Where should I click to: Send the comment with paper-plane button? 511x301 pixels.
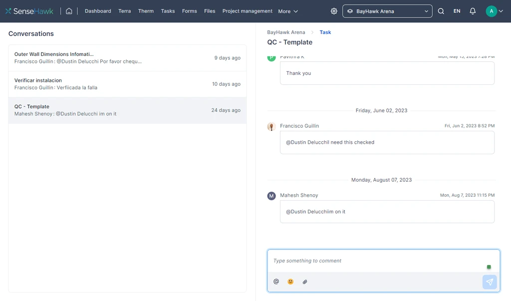point(489,282)
